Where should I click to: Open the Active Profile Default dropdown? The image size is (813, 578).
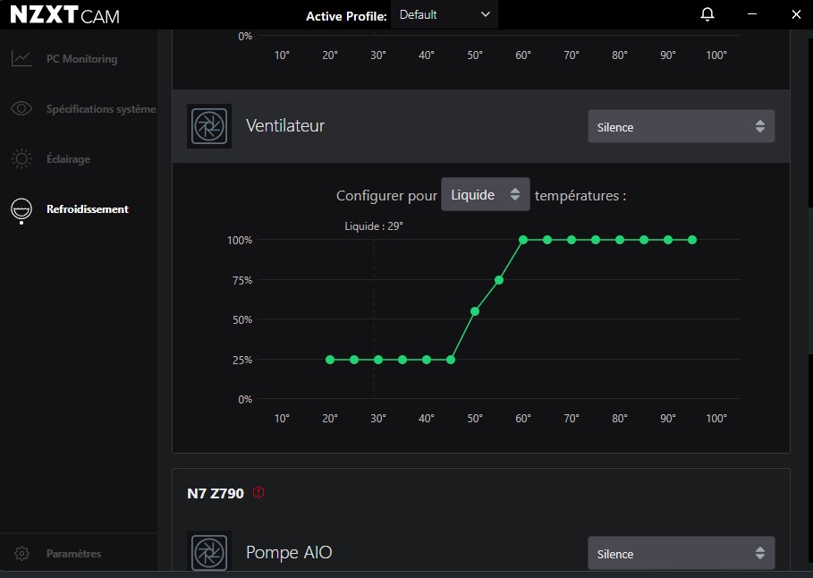click(x=444, y=15)
